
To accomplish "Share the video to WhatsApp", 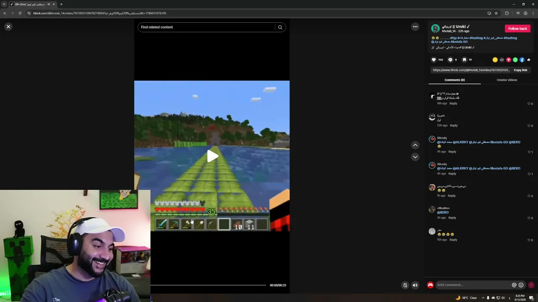I will (515, 60).
